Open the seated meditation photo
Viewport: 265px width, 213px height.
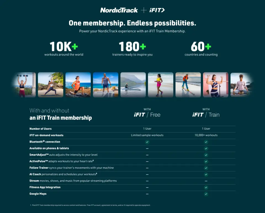242,85
